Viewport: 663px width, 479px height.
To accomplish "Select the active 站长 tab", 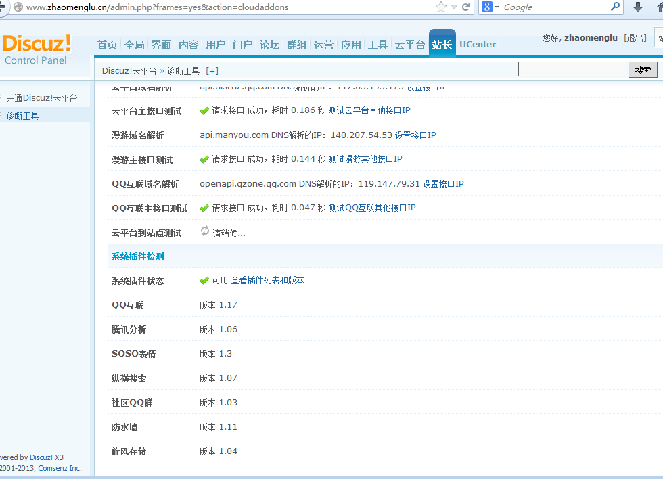I will tap(442, 43).
